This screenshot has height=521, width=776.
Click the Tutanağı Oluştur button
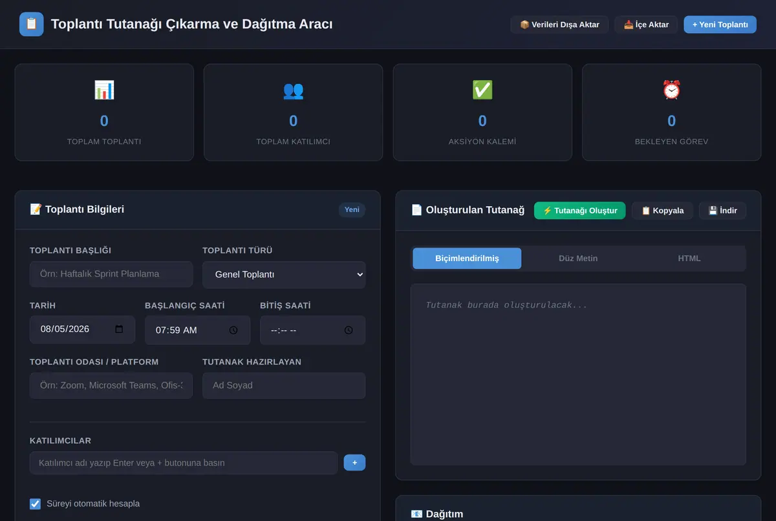point(580,210)
